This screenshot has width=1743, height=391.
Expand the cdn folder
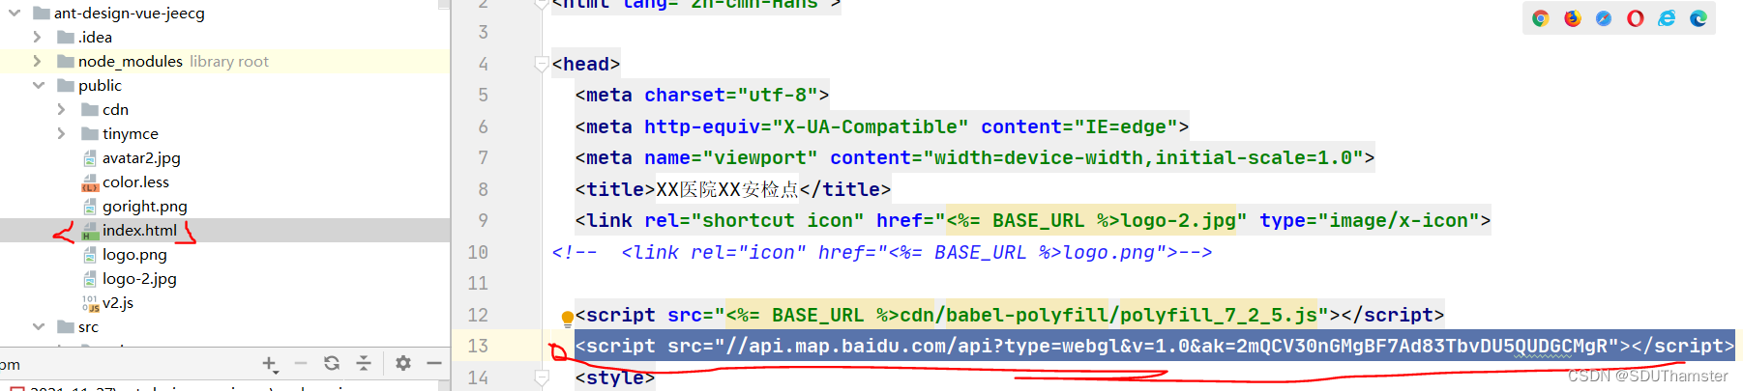(x=61, y=110)
